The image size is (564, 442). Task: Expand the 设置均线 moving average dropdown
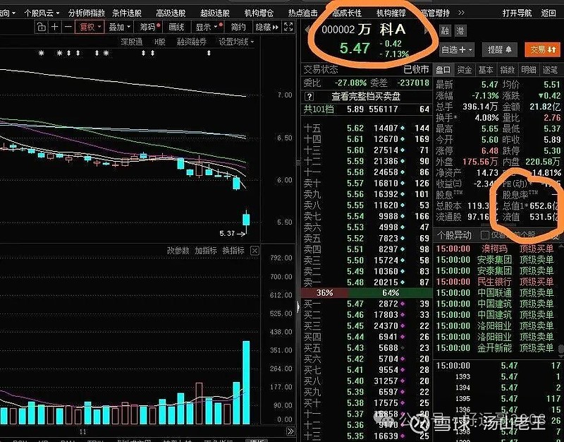pos(235,42)
